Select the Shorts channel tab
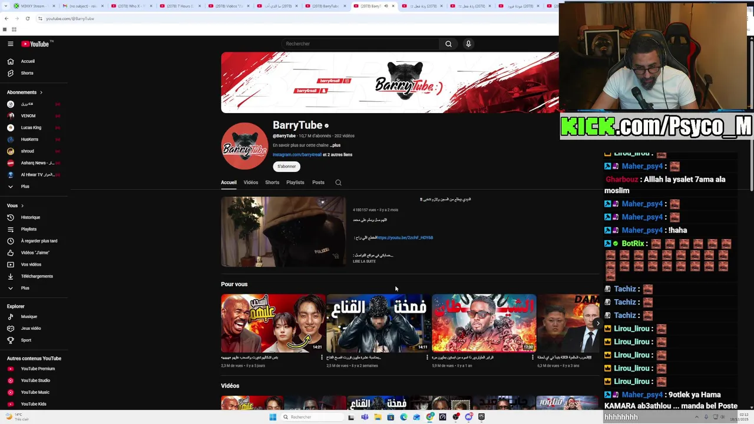This screenshot has height=424, width=754. [x=272, y=183]
